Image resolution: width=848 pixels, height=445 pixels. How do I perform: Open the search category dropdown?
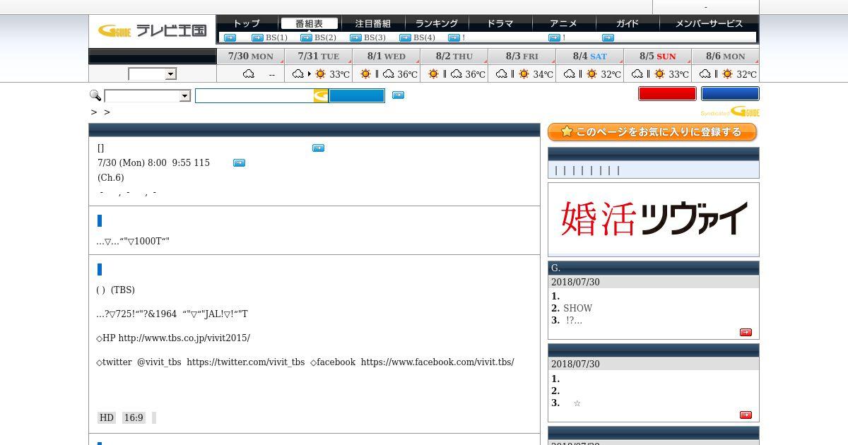pyautogui.click(x=147, y=95)
